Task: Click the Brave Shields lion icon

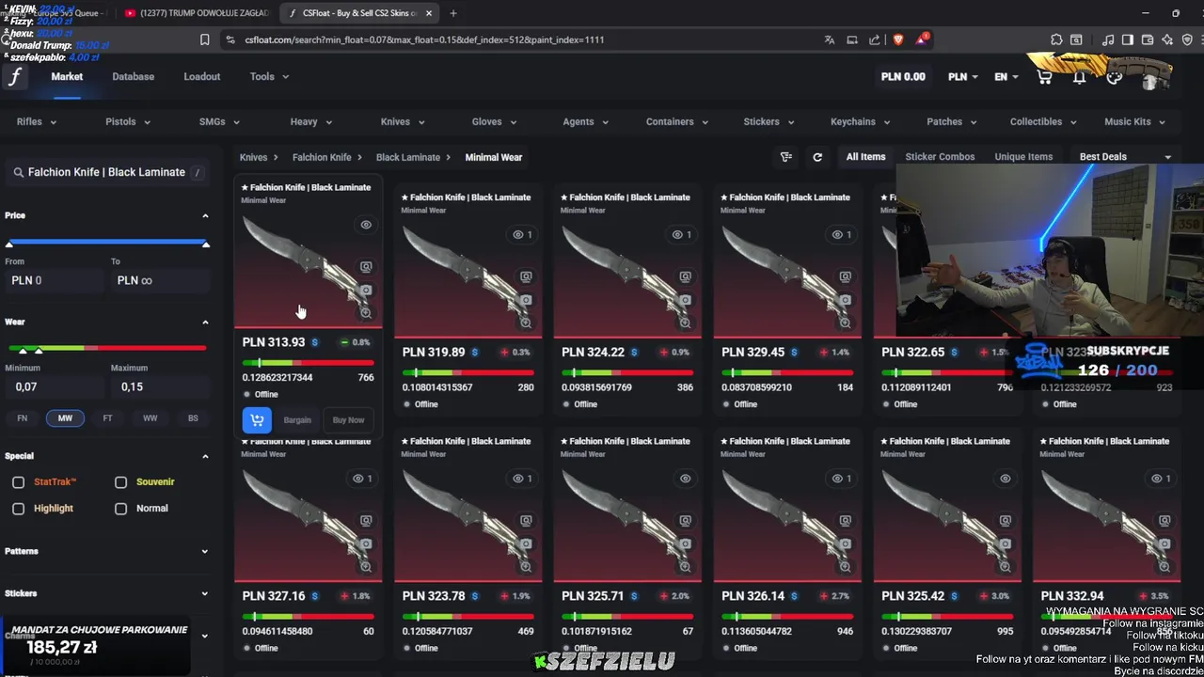Action: click(897, 39)
